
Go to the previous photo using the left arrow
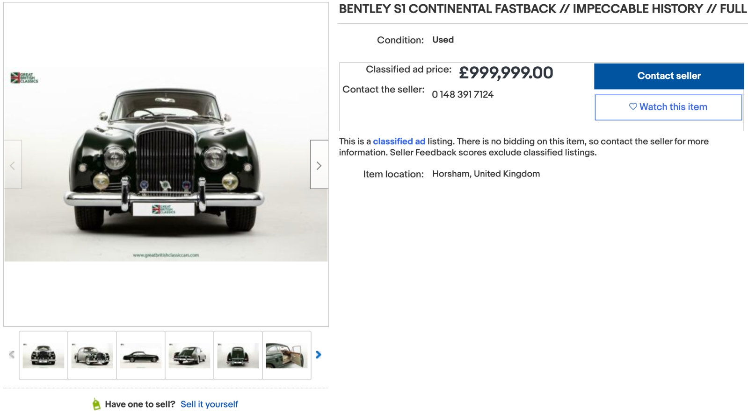(x=13, y=165)
